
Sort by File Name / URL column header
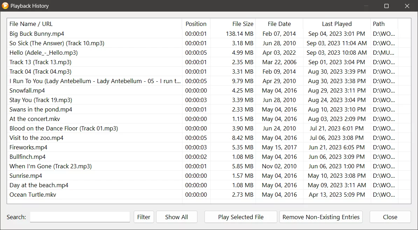click(x=95, y=24)
